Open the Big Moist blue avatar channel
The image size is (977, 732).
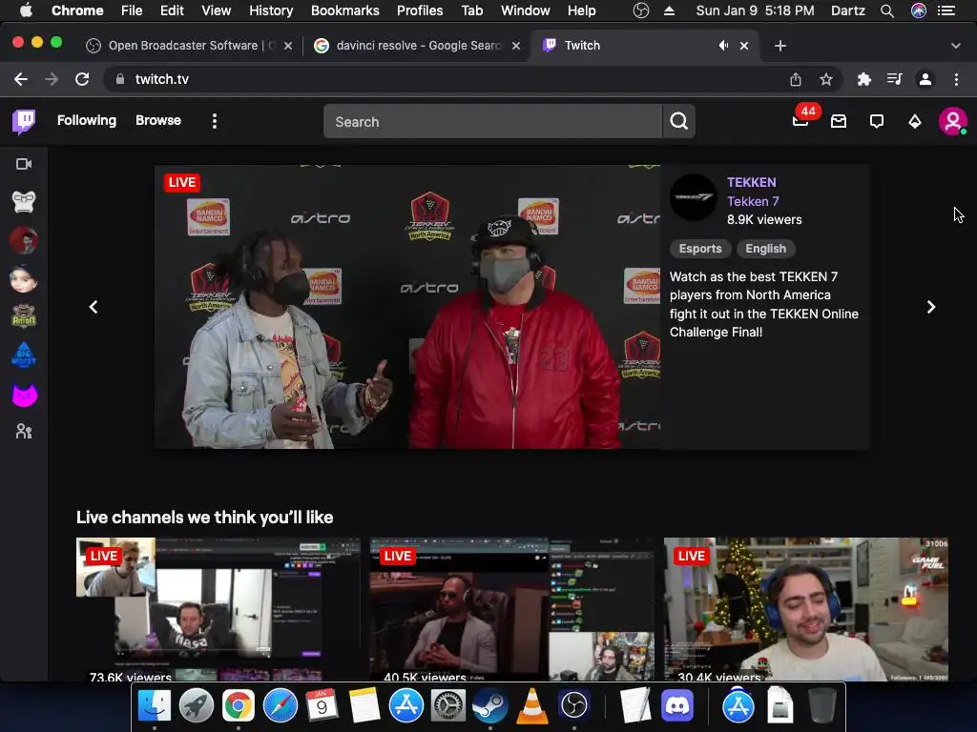24,355
